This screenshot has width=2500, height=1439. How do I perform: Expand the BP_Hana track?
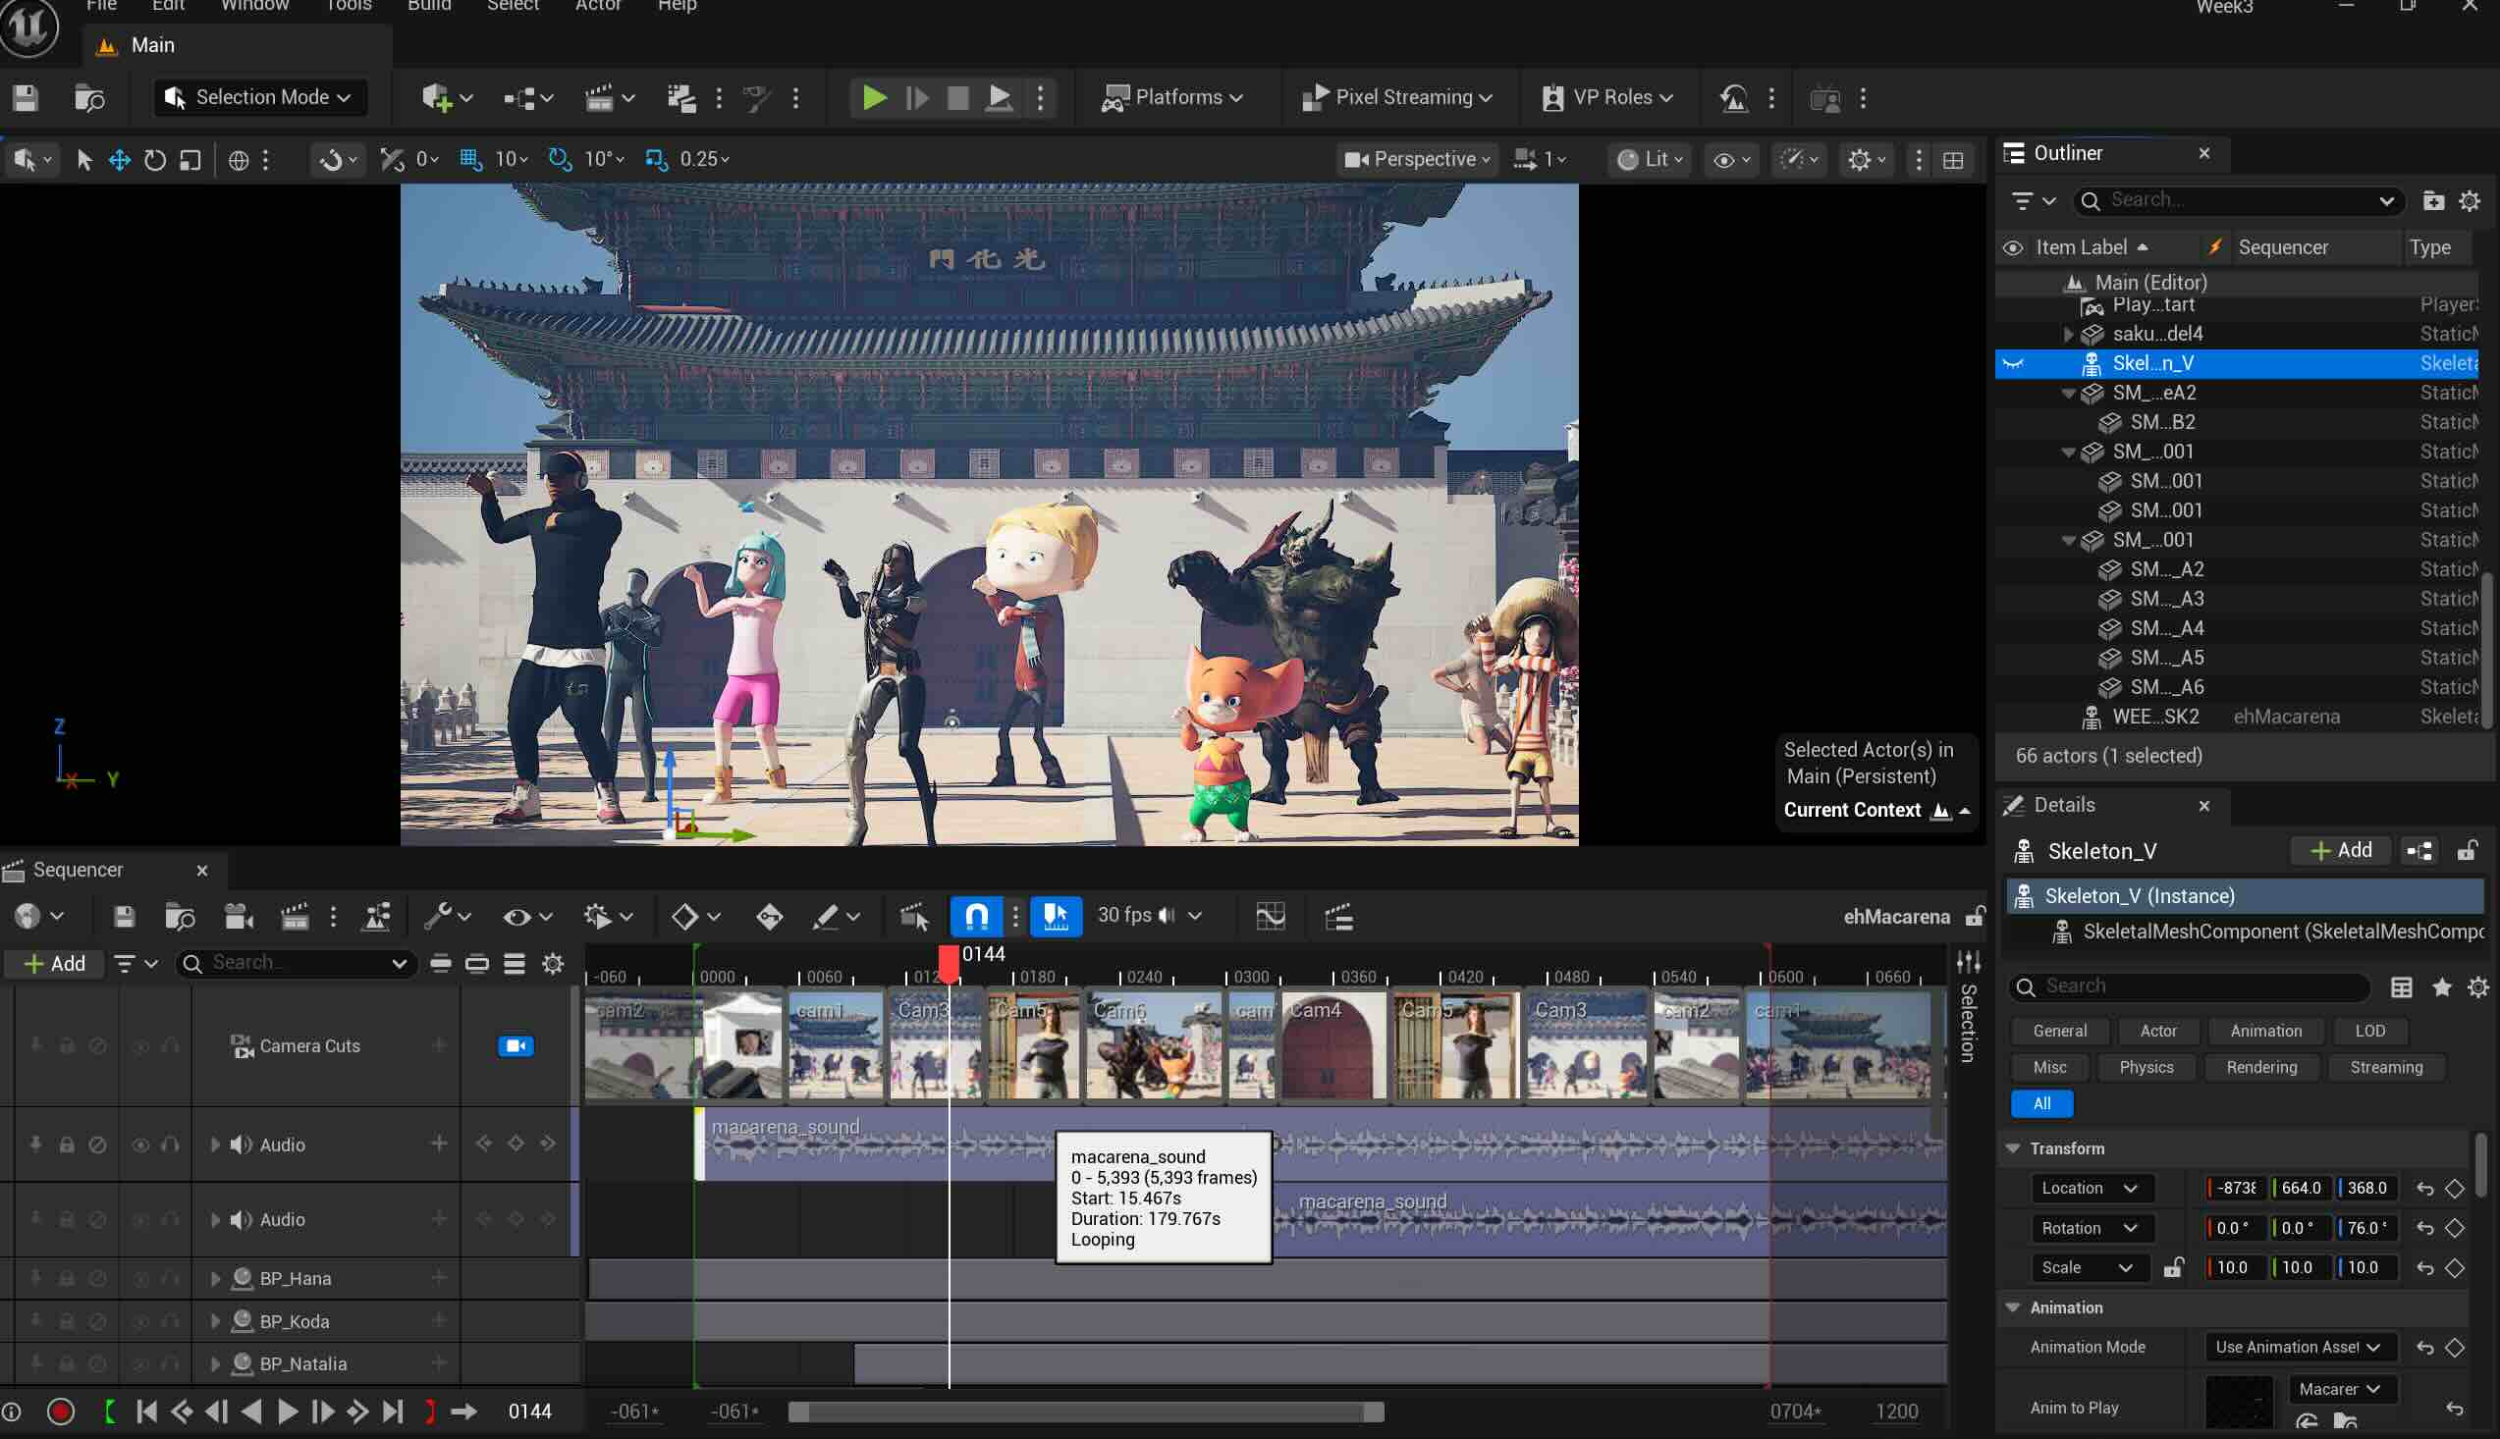click(x=215, y=1279)
